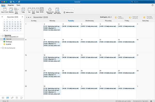Click the Redo arrow in title bar
Viewport: 155px width, 102px height.
click(16, 2)
